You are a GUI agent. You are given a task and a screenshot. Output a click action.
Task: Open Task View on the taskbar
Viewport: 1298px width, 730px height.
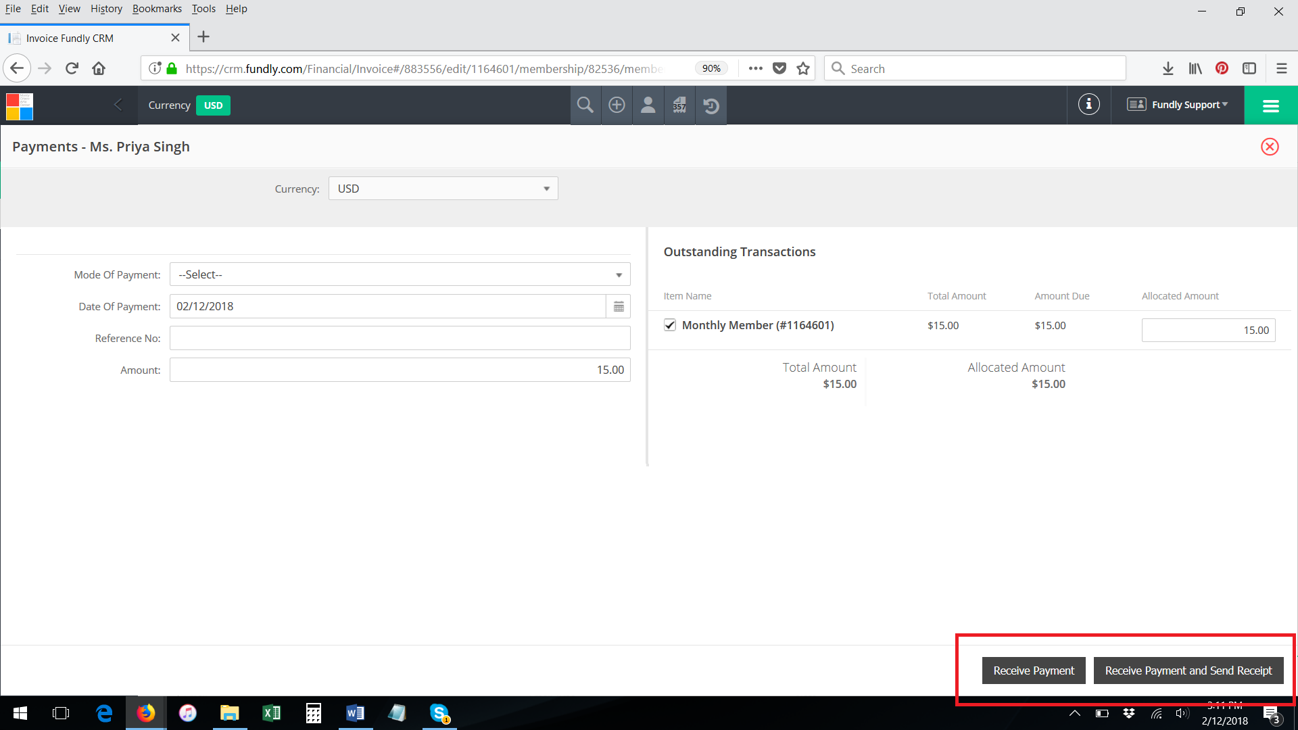61,713
